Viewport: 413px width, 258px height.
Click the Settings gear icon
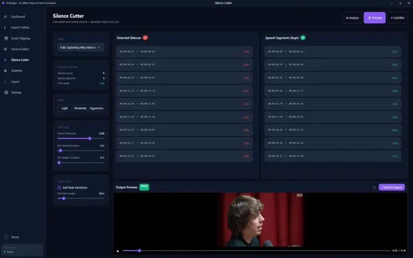(6, 92)
